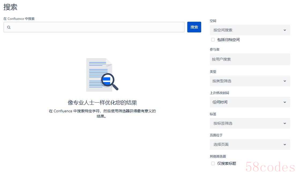Open the 按标签筛选 dropdown
This screenshot has height=175, width=299.
250,123
